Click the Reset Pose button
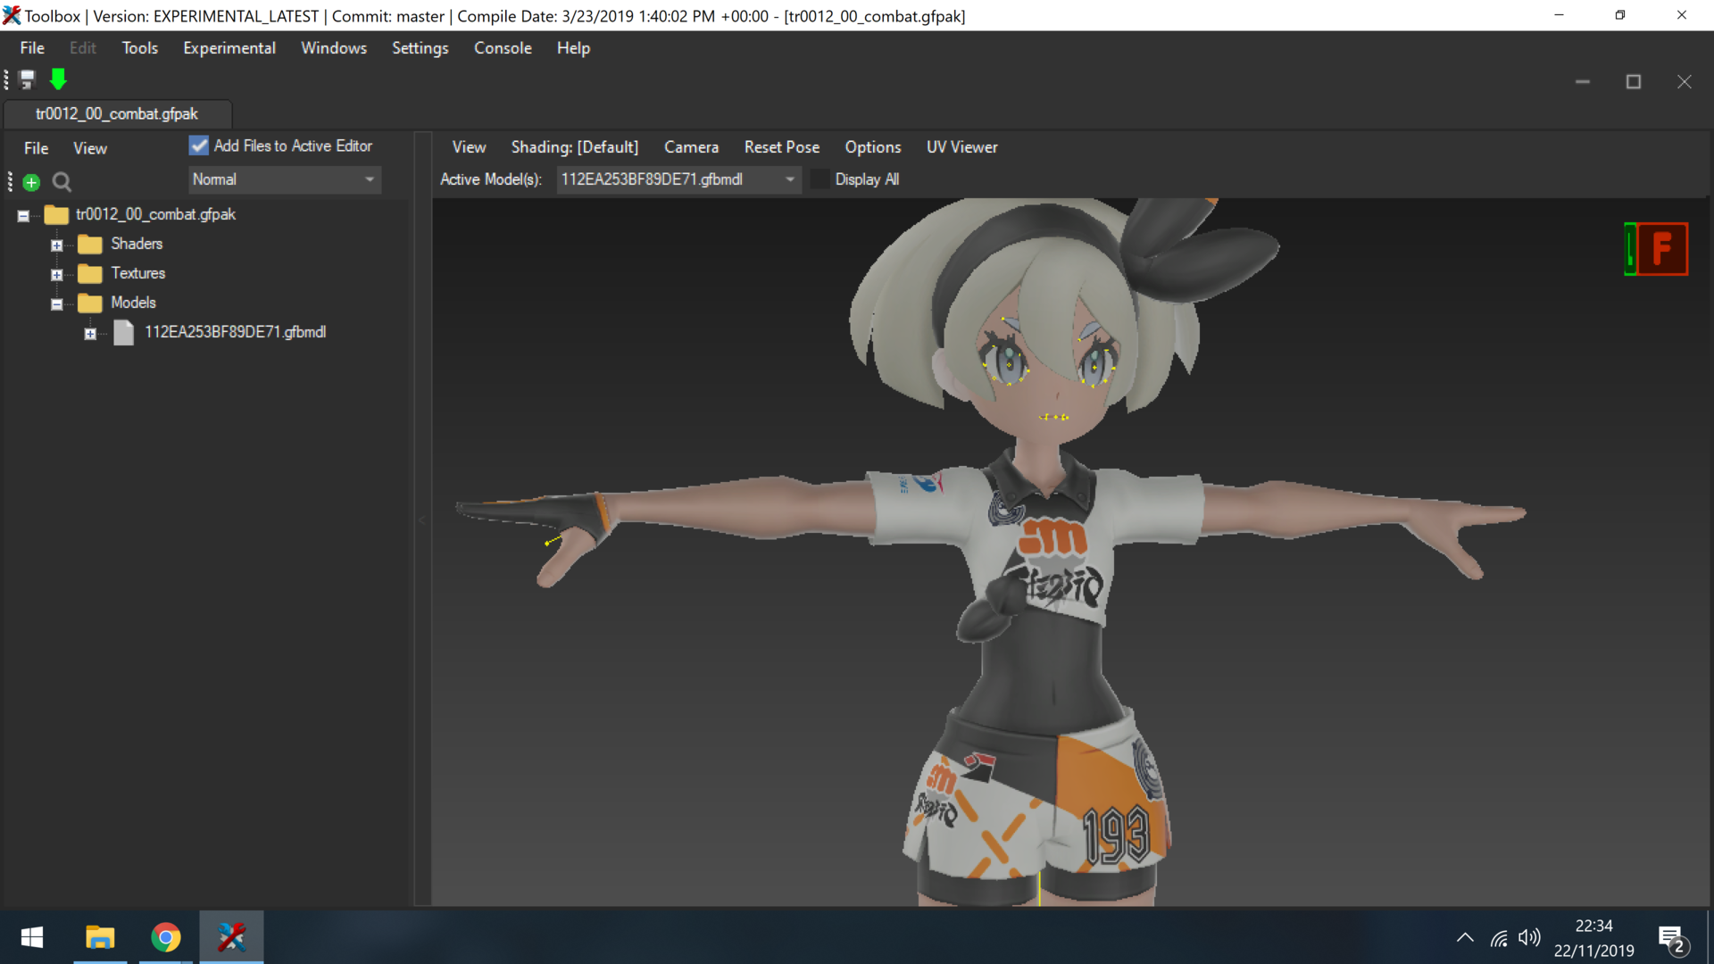 (x=782, y=147)
